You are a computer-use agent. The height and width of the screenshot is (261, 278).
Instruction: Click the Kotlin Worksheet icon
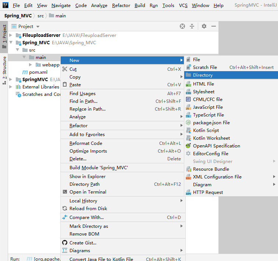click(188, 138)
